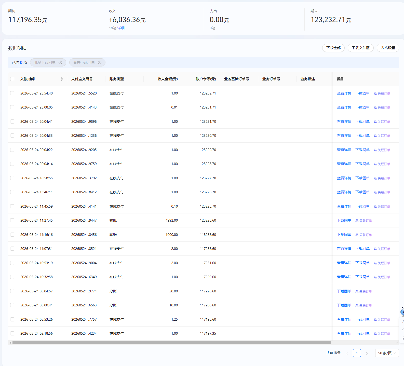Click 期初 amount 117,196.35元
404x366 pixels.
(28, 20)
